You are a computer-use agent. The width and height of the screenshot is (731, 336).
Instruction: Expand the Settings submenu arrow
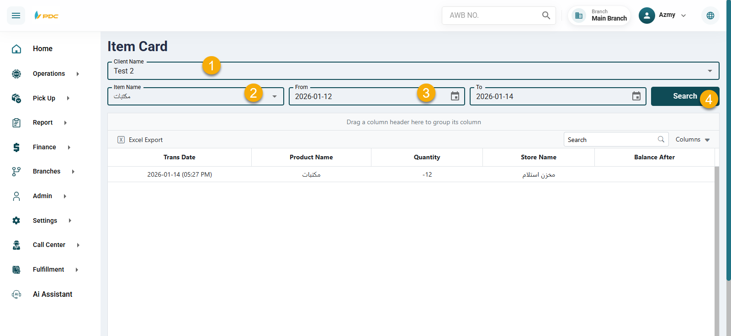pyautogui.click(x=70, y=220)
